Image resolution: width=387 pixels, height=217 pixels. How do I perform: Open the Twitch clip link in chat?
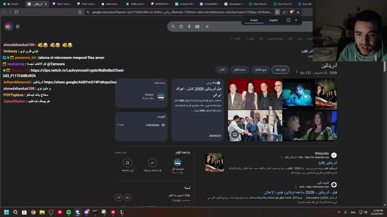click(63, 73)
